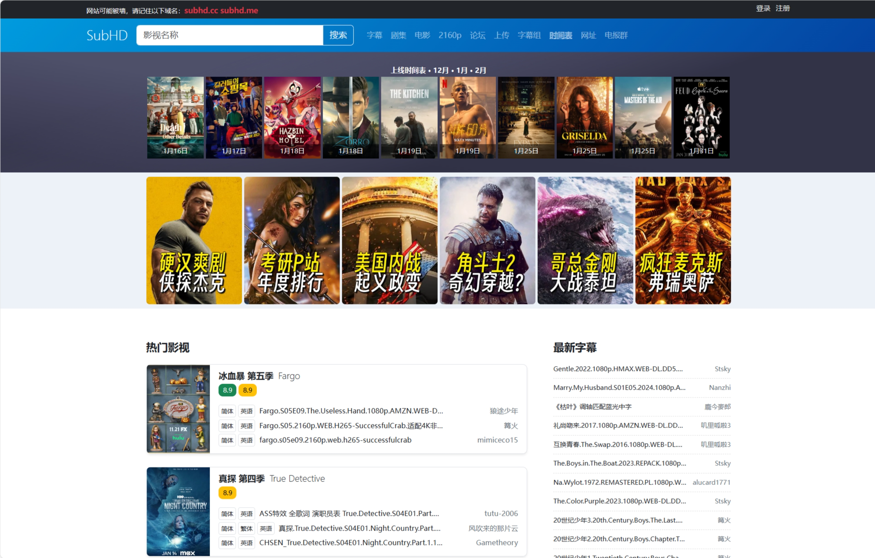Open the True Detective Night Country poster

point(178,512)
